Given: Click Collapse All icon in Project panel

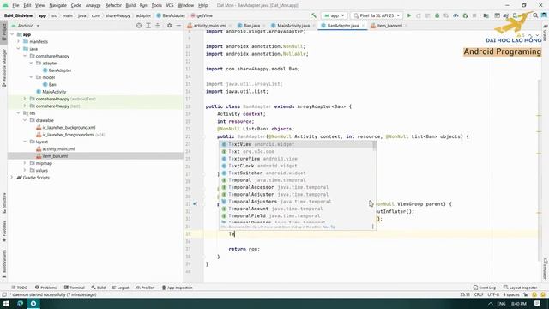Looking at the screenshot, I should tap(158, 26).
